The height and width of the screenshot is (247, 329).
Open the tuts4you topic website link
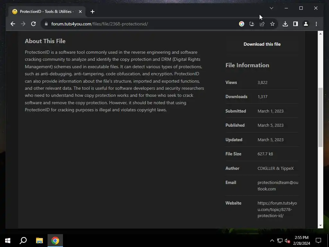pos(277,209)
